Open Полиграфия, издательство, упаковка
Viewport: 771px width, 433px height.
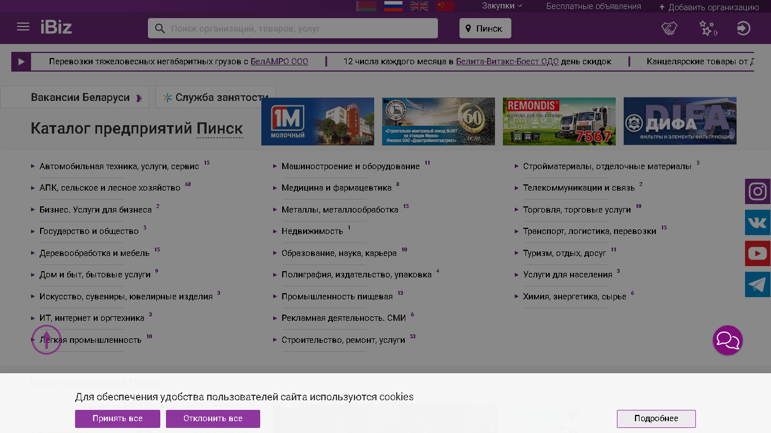pos(357,275)
